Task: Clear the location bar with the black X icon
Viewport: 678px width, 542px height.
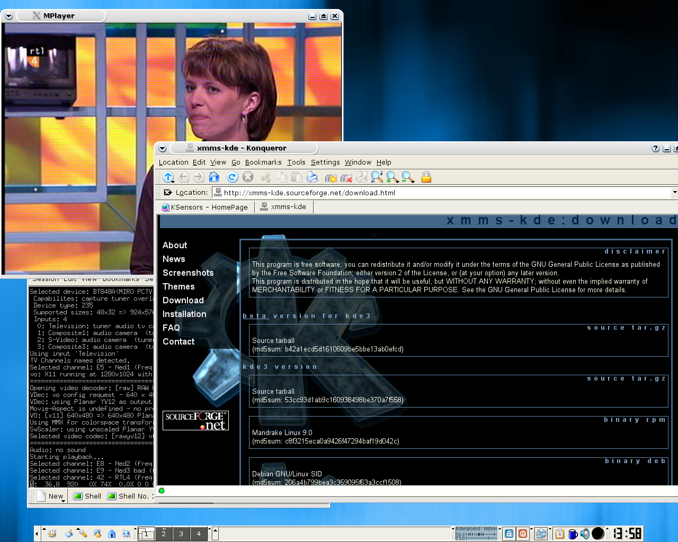Action: click(x=168, y=192)
